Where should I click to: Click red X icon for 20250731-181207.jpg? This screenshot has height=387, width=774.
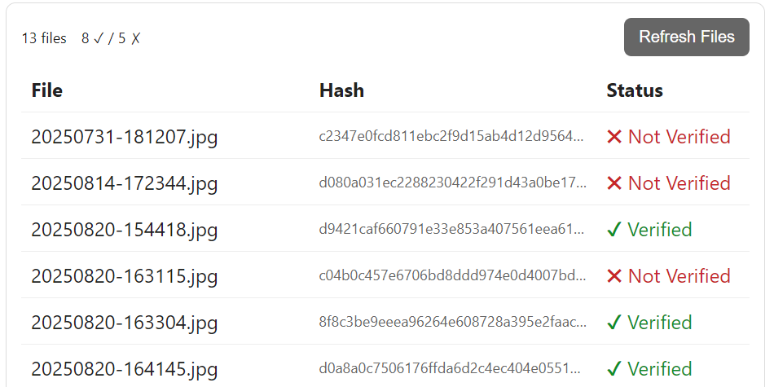tap(614, 137)
